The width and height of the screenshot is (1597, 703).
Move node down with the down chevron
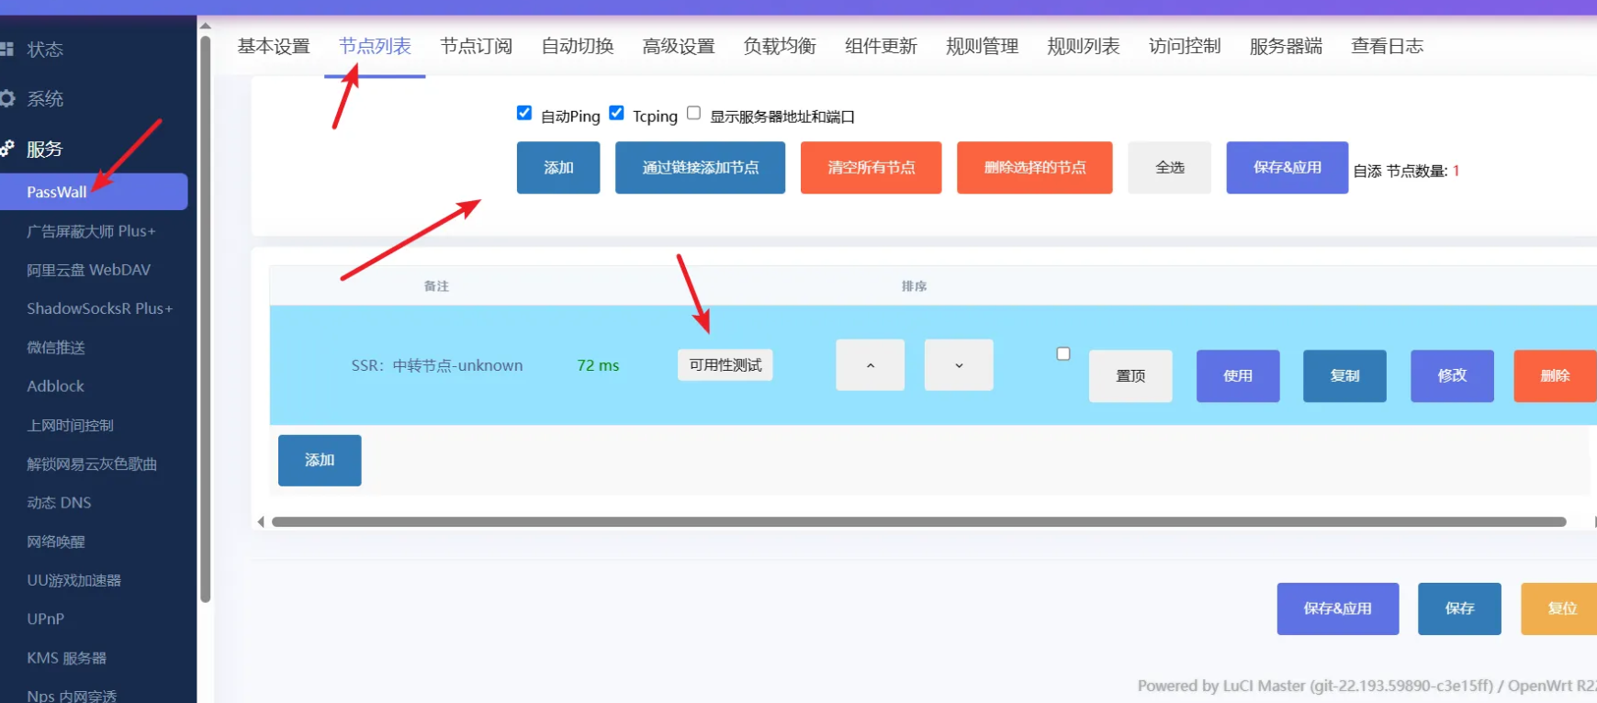[x=958, y=365]
